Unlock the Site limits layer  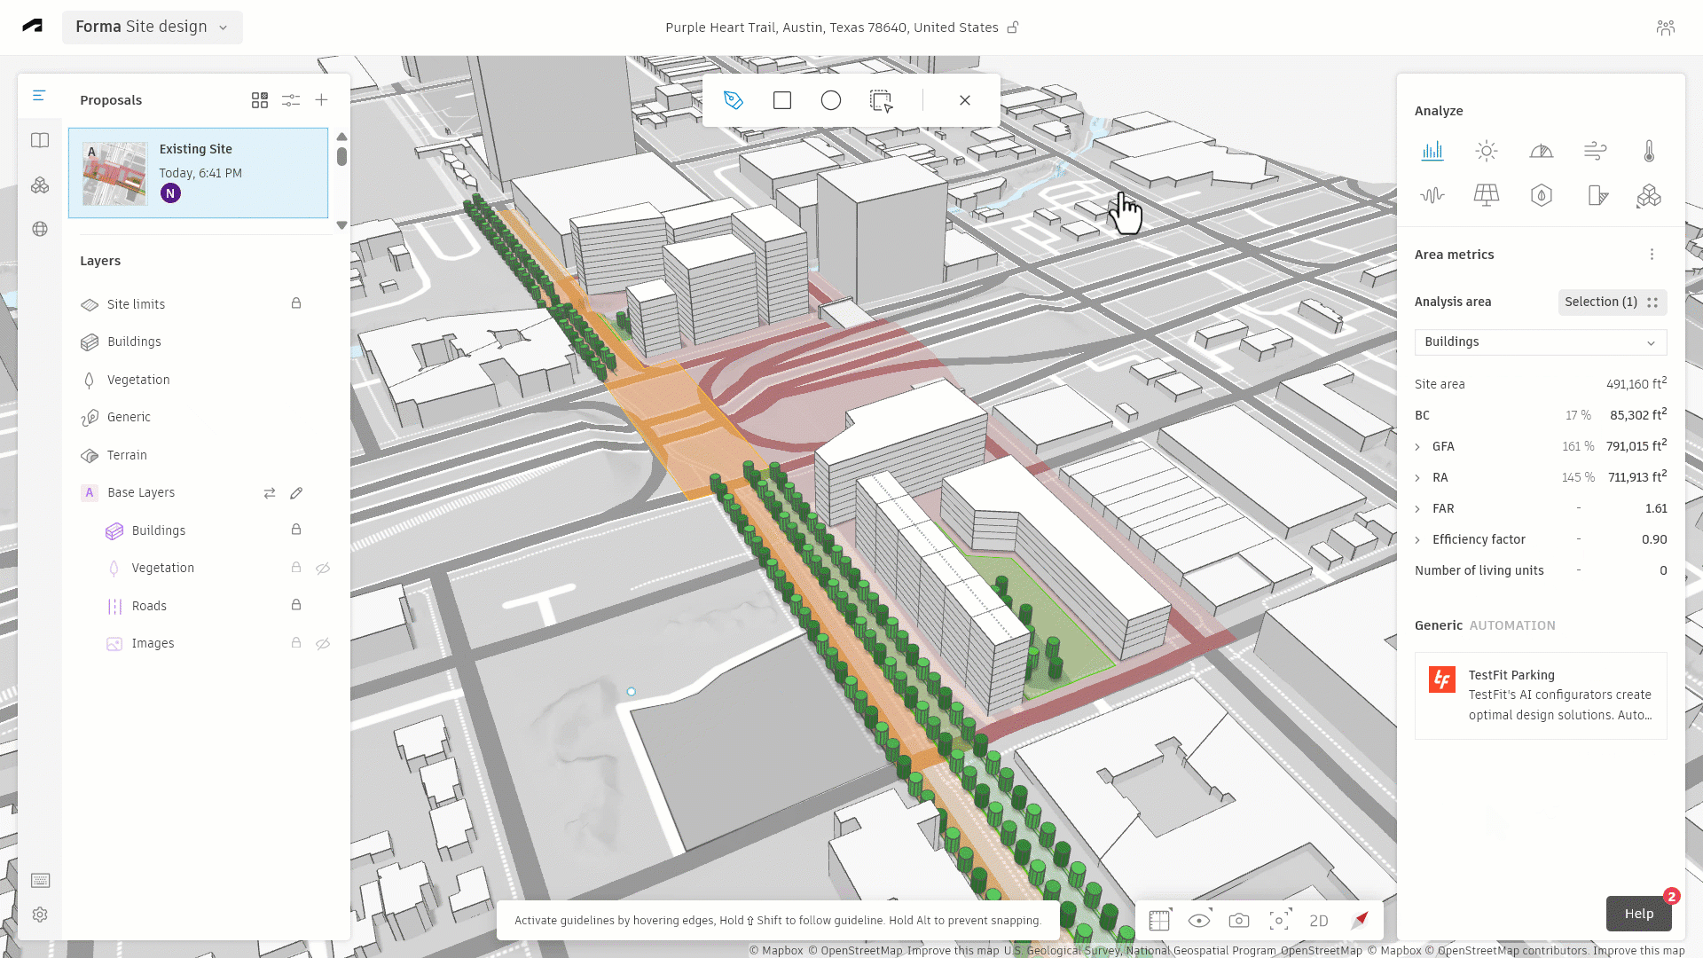click(x=296, y=303)
